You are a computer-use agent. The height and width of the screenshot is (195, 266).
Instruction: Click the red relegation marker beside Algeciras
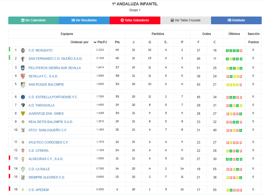[x=10, y=158]
